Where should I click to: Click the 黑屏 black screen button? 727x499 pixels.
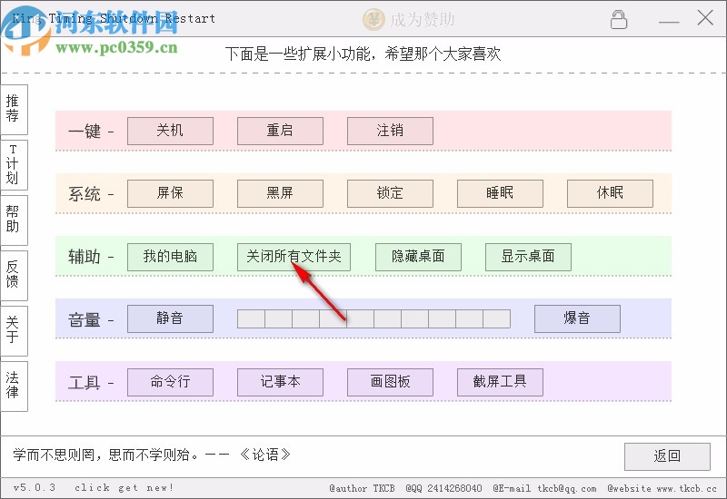280,193
